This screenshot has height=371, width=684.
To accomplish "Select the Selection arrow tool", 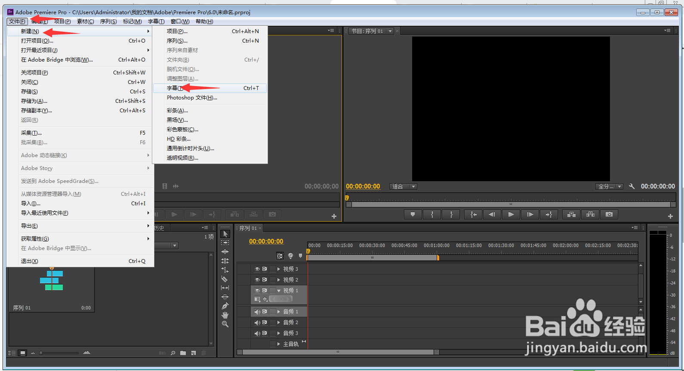I will [225, 234].
